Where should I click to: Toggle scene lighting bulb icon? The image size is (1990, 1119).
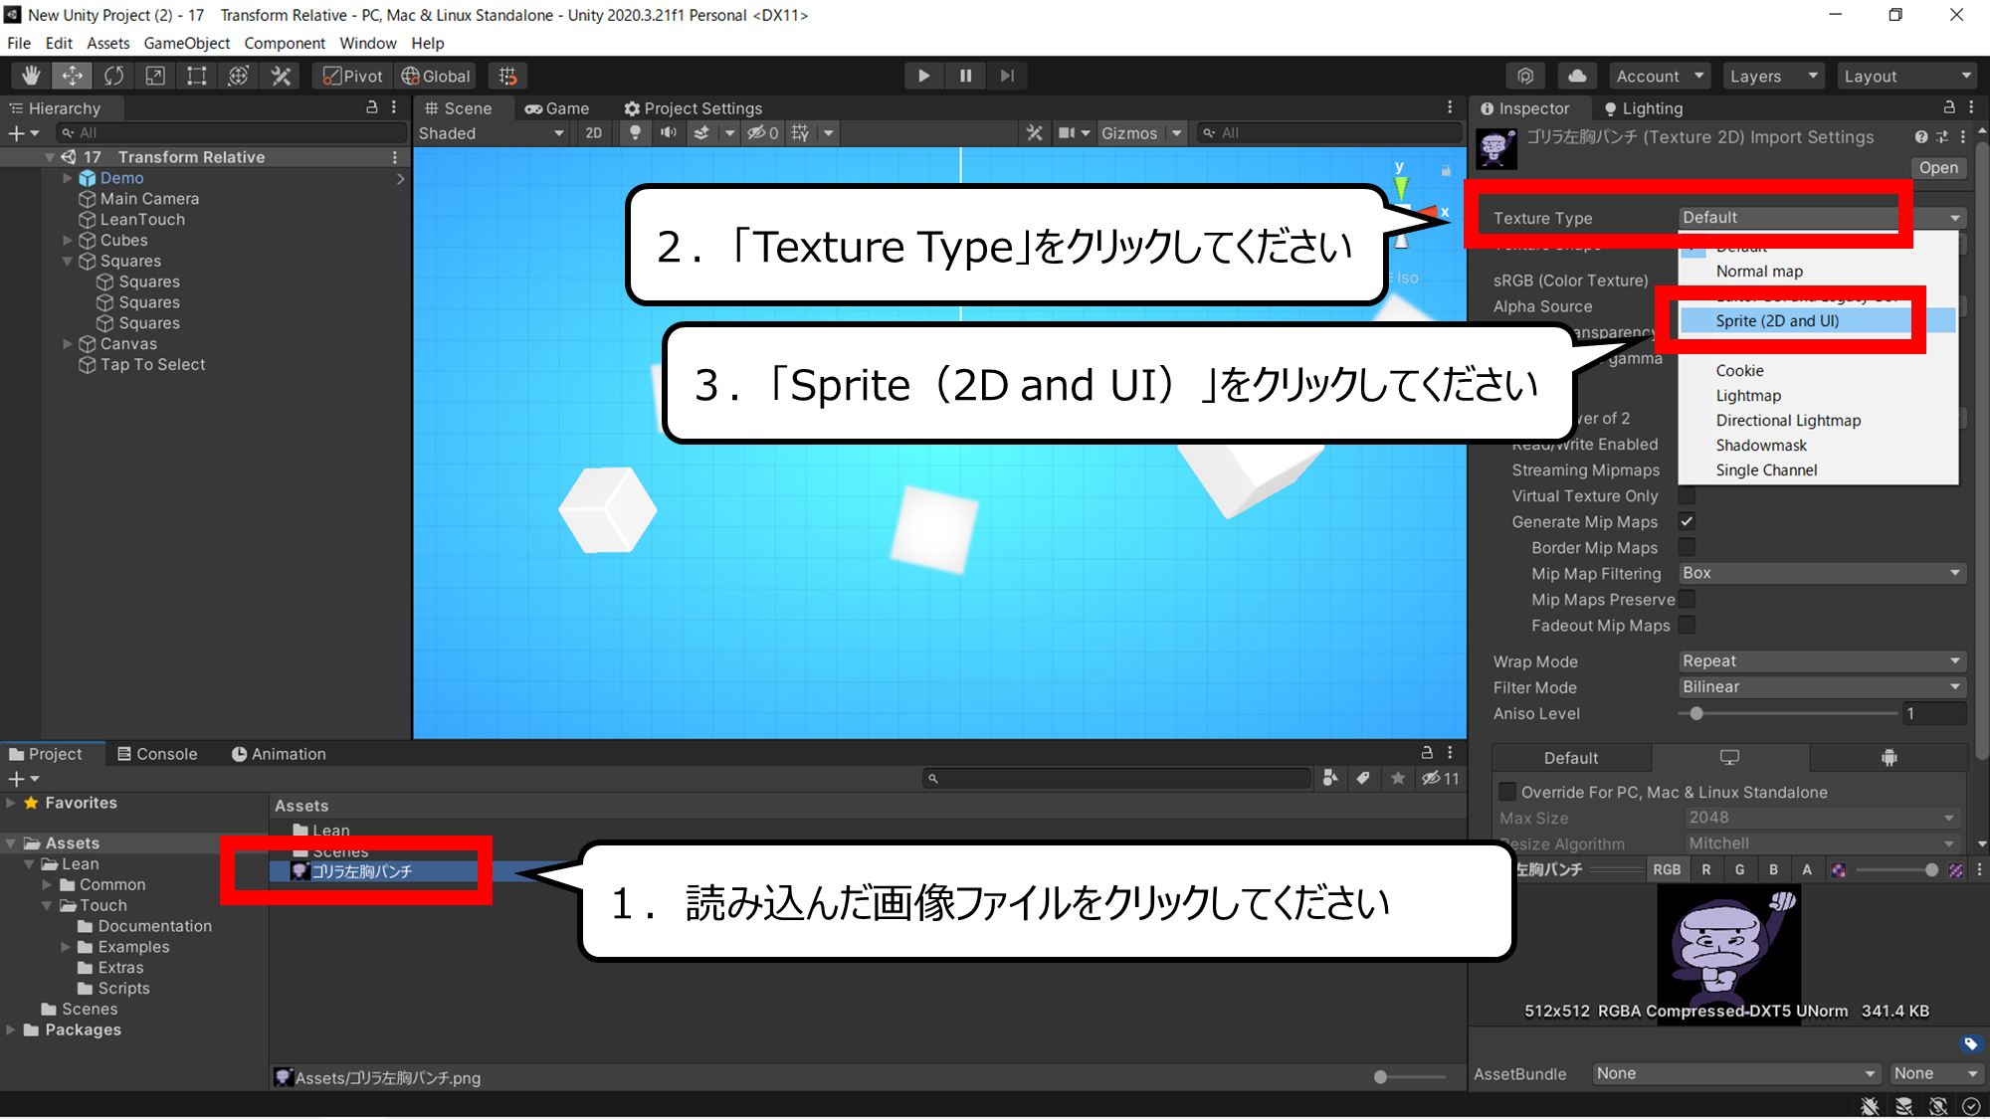click(635, 132)
